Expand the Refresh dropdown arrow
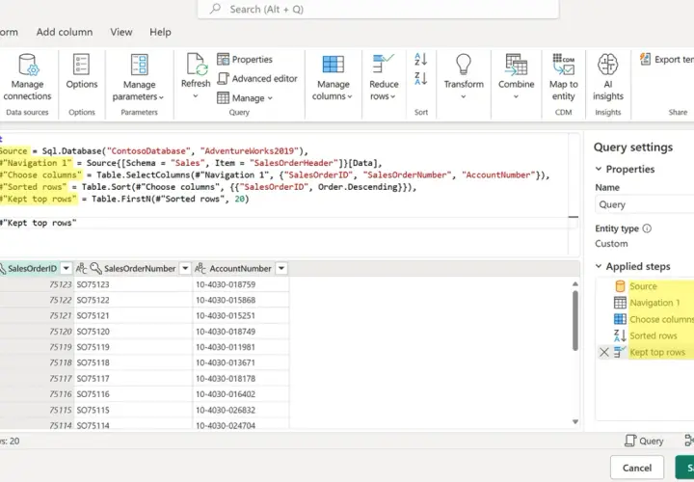This screenshot has width=694, height=482. pos(195,96)
